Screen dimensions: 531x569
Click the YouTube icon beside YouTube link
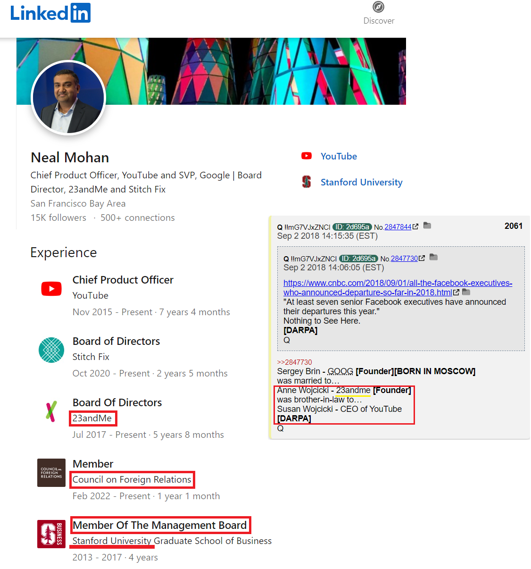pyautogui.click(x=307, y=156)
